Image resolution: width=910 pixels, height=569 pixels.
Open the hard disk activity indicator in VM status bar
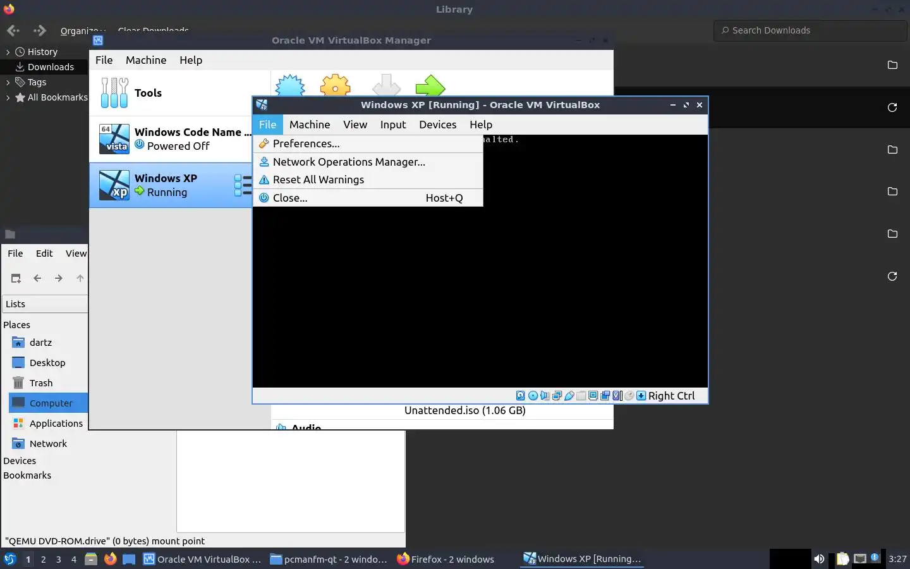click(x=520, y=396)
